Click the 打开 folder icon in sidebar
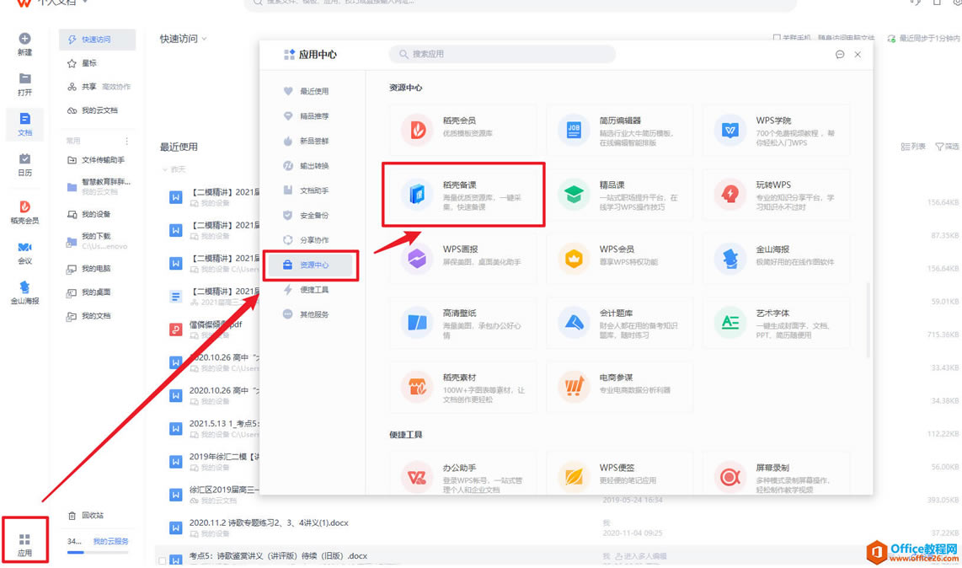 pyautogui.click(x=25, y=78)
